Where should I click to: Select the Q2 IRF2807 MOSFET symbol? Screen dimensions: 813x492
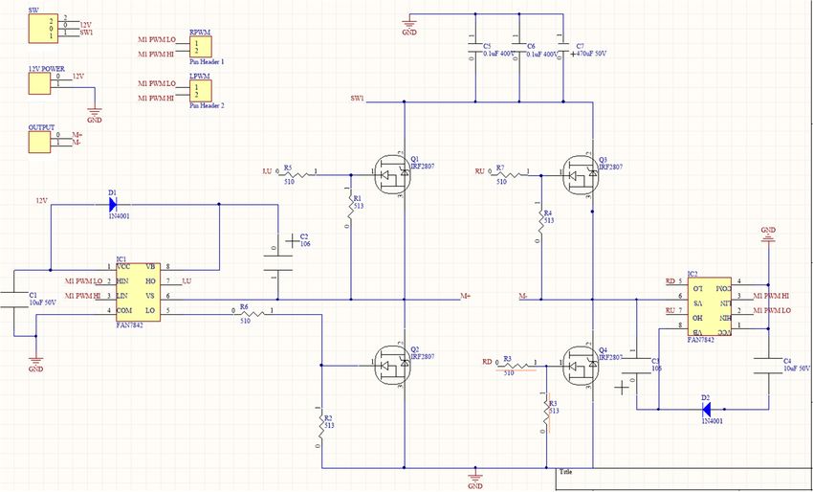point(394,367)
